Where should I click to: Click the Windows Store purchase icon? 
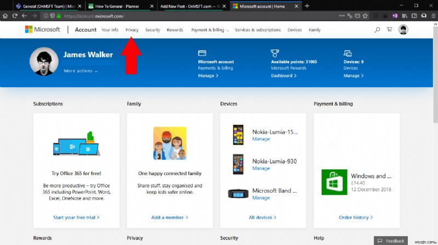click(334, 182)
